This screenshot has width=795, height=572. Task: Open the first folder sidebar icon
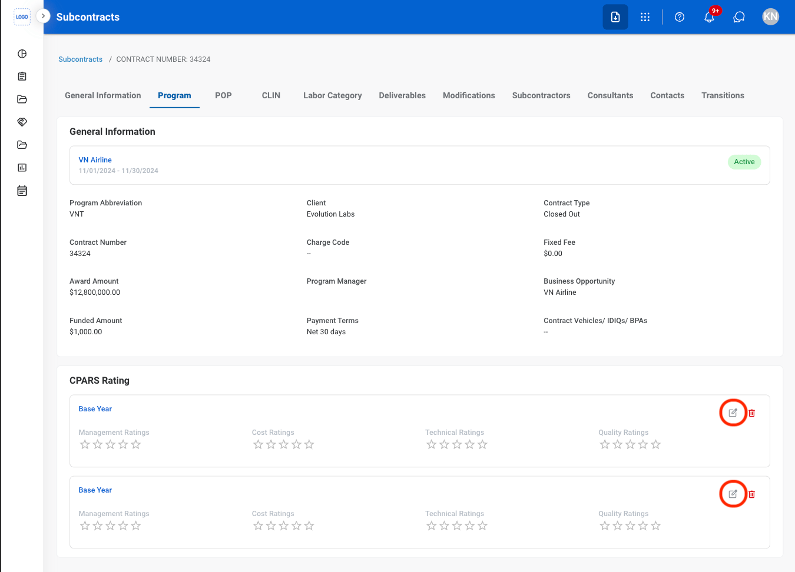tap(22, 99)
